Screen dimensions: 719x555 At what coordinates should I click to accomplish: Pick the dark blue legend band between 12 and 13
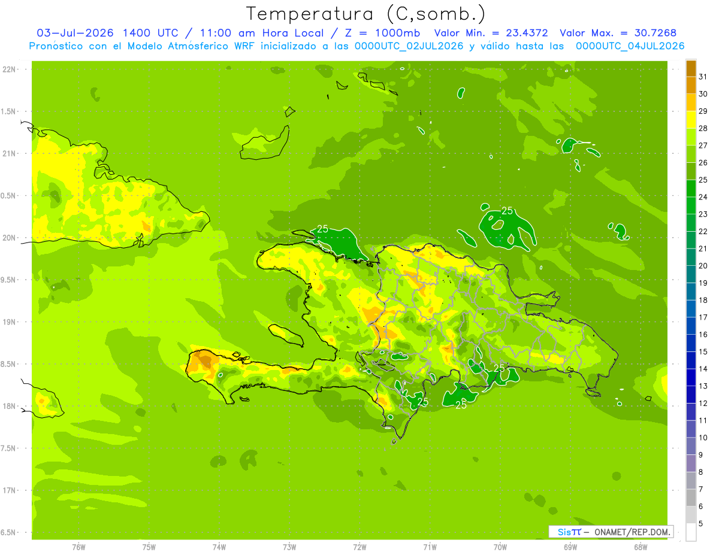691,395
